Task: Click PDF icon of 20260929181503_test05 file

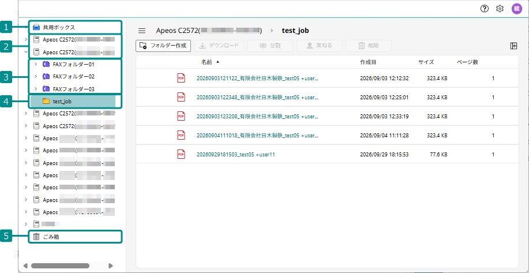Action: pos(181,154)
